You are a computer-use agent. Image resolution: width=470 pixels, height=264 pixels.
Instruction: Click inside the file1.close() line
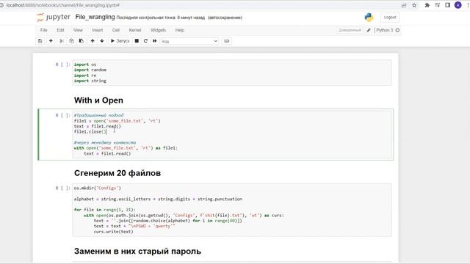tap(90, 132)
